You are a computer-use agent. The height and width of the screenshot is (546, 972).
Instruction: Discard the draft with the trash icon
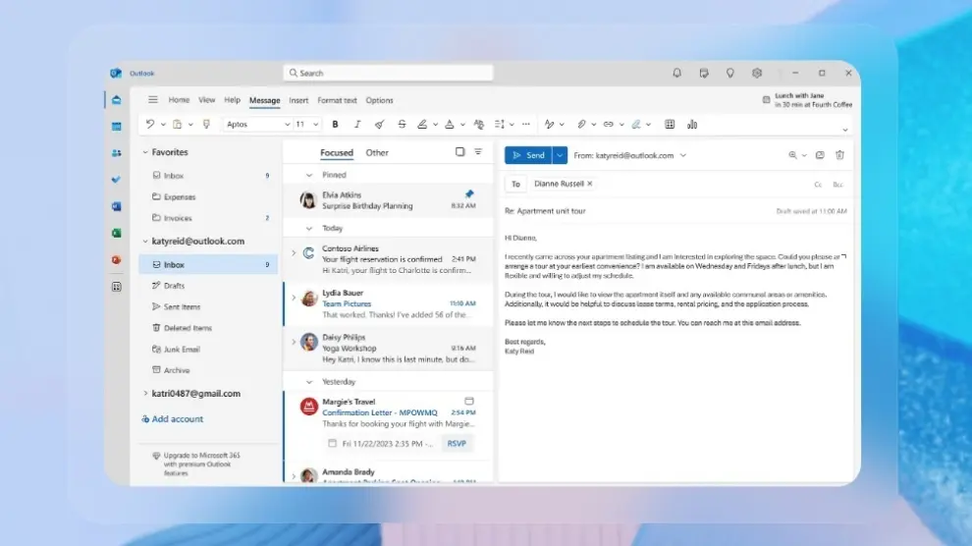pyautogui.click(x=839, y=155)
